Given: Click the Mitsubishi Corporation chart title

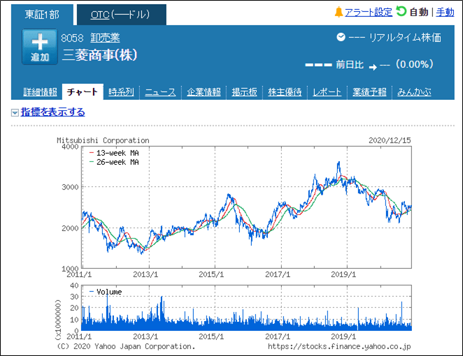Looking at the screenshot, I should coord(103,140).
